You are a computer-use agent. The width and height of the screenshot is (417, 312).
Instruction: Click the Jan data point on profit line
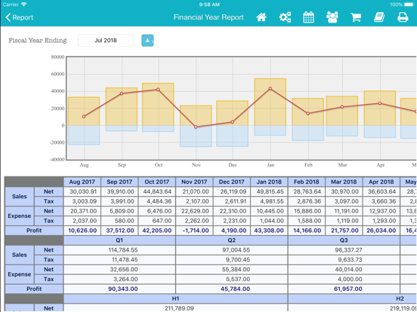(270, 88)
